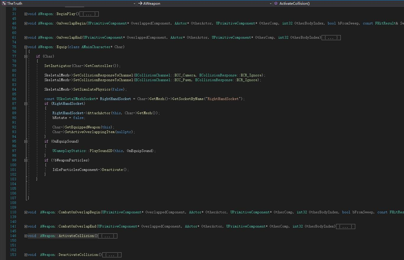Viewport: 404px width, 260px height.
Task: Expand the CombatOnOverlapEnd function
Action: click(26, 226)
